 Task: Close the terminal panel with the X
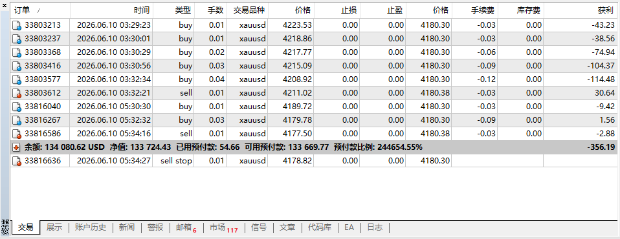pos(5,6)
